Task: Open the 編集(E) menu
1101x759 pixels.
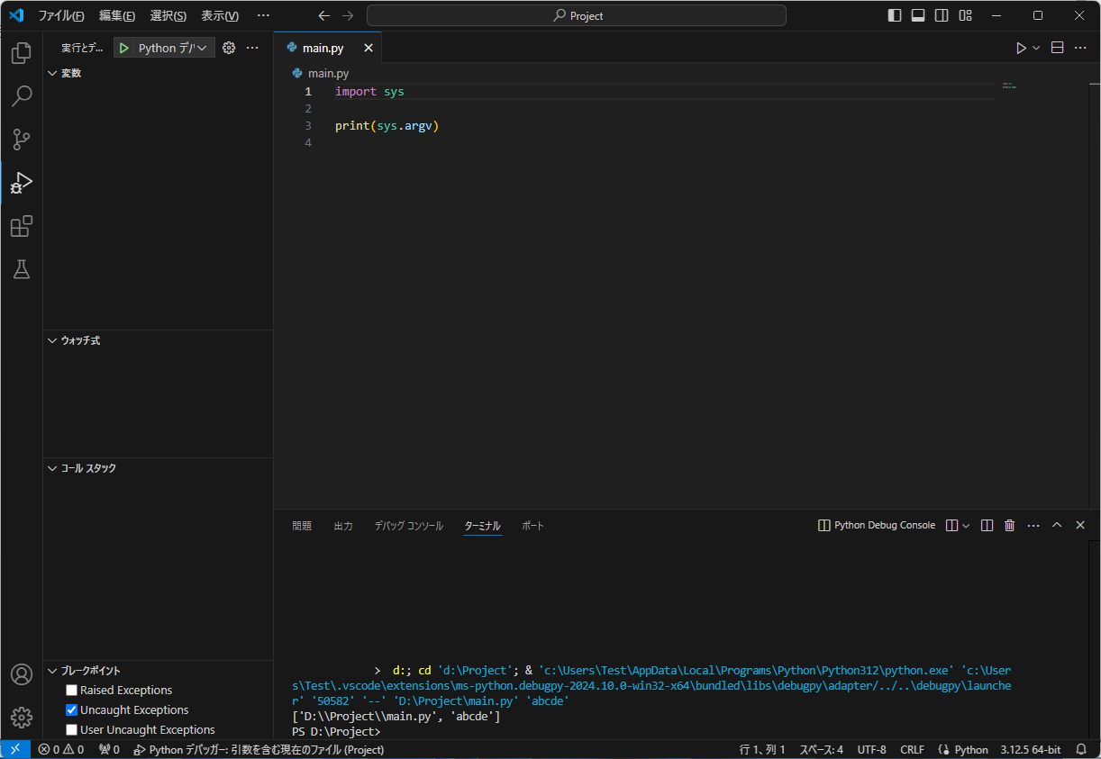Action: click(117, 15)
